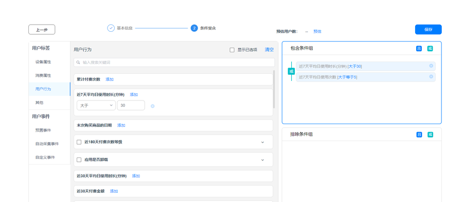463x202 pixels.
Task: Click 添加 next to 近30天付费金额
Action: coord(114,191)
